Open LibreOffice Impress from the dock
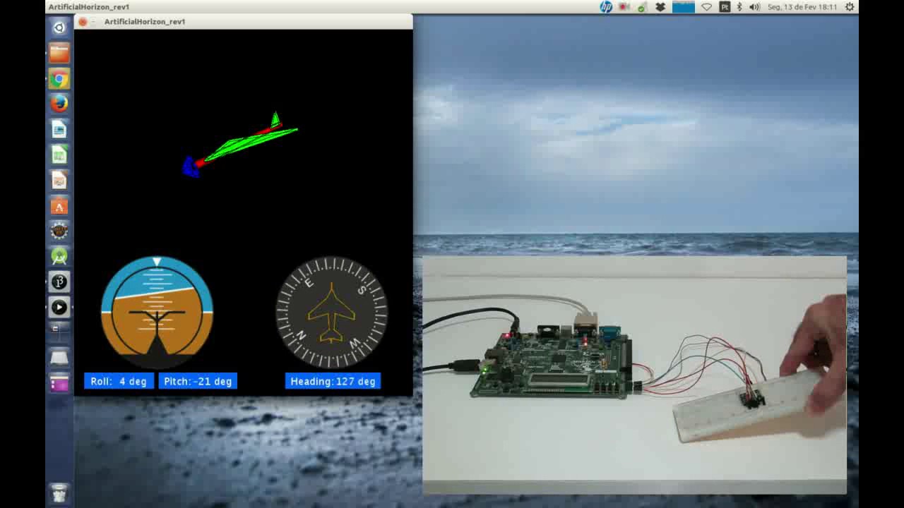 tap(59, 180)
